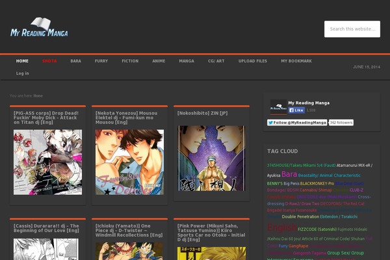
Task: Click the Log in link
Action: 22,73
